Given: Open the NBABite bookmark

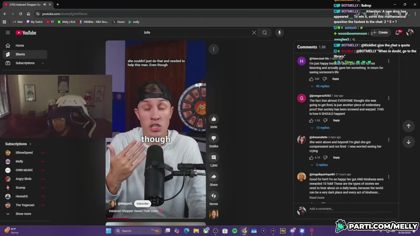Looking at the screenshot, I should (94, 22).
